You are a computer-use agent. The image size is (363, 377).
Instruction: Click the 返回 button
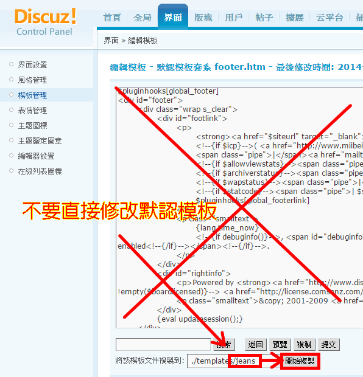coord(256,345)
